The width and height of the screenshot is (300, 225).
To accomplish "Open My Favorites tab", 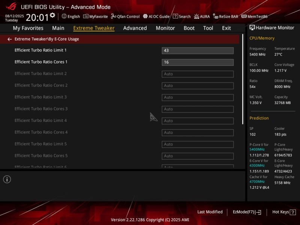I will (x=28, y=28).
